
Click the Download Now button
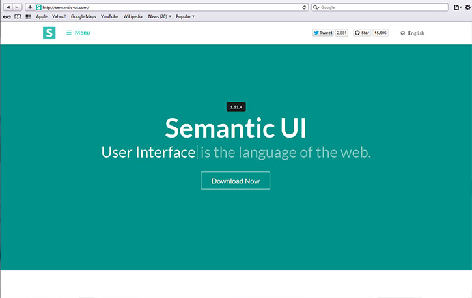point(236,181)
